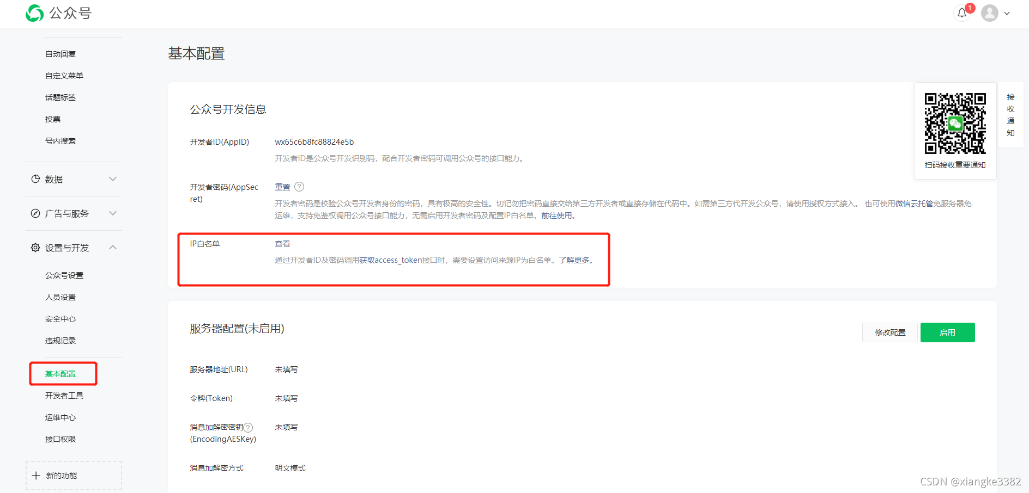
Task: Click the user avatar icon
Action: 990,13
